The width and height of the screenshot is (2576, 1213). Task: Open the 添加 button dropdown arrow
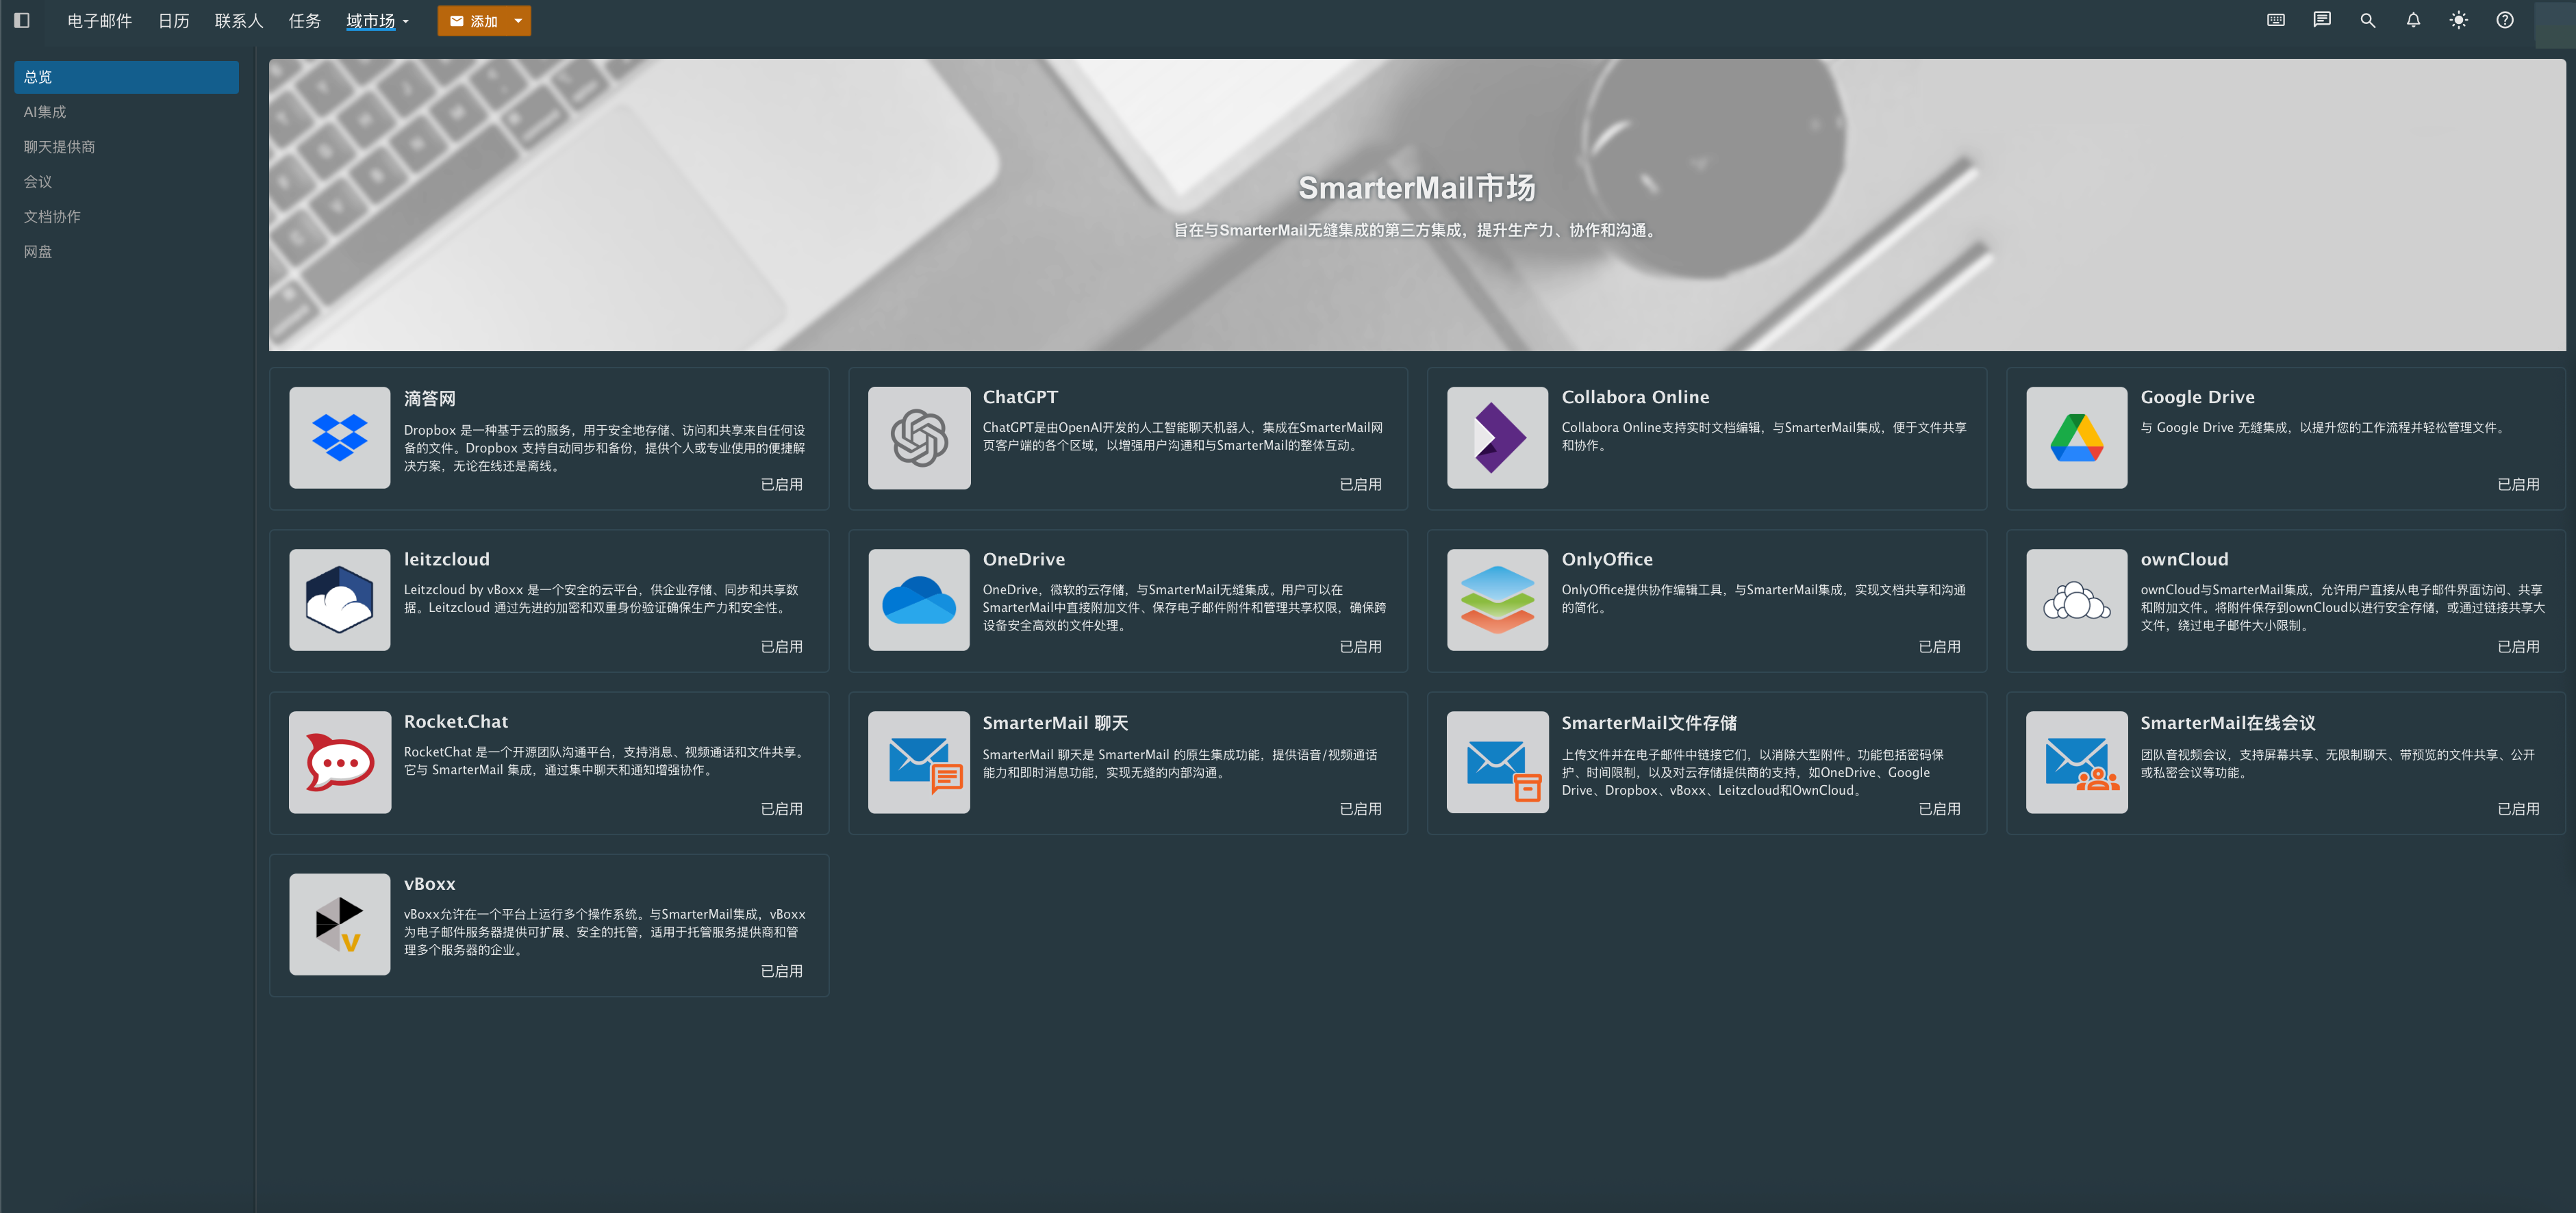(518, 21)
